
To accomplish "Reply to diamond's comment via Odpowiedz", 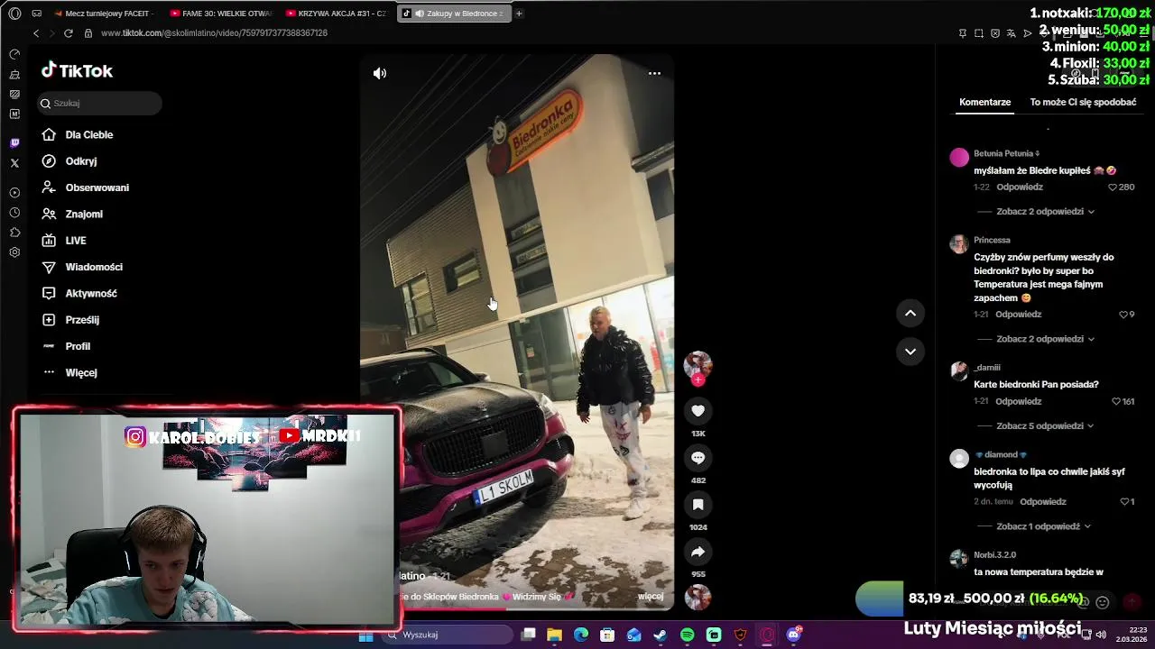I will (1042, 502).
